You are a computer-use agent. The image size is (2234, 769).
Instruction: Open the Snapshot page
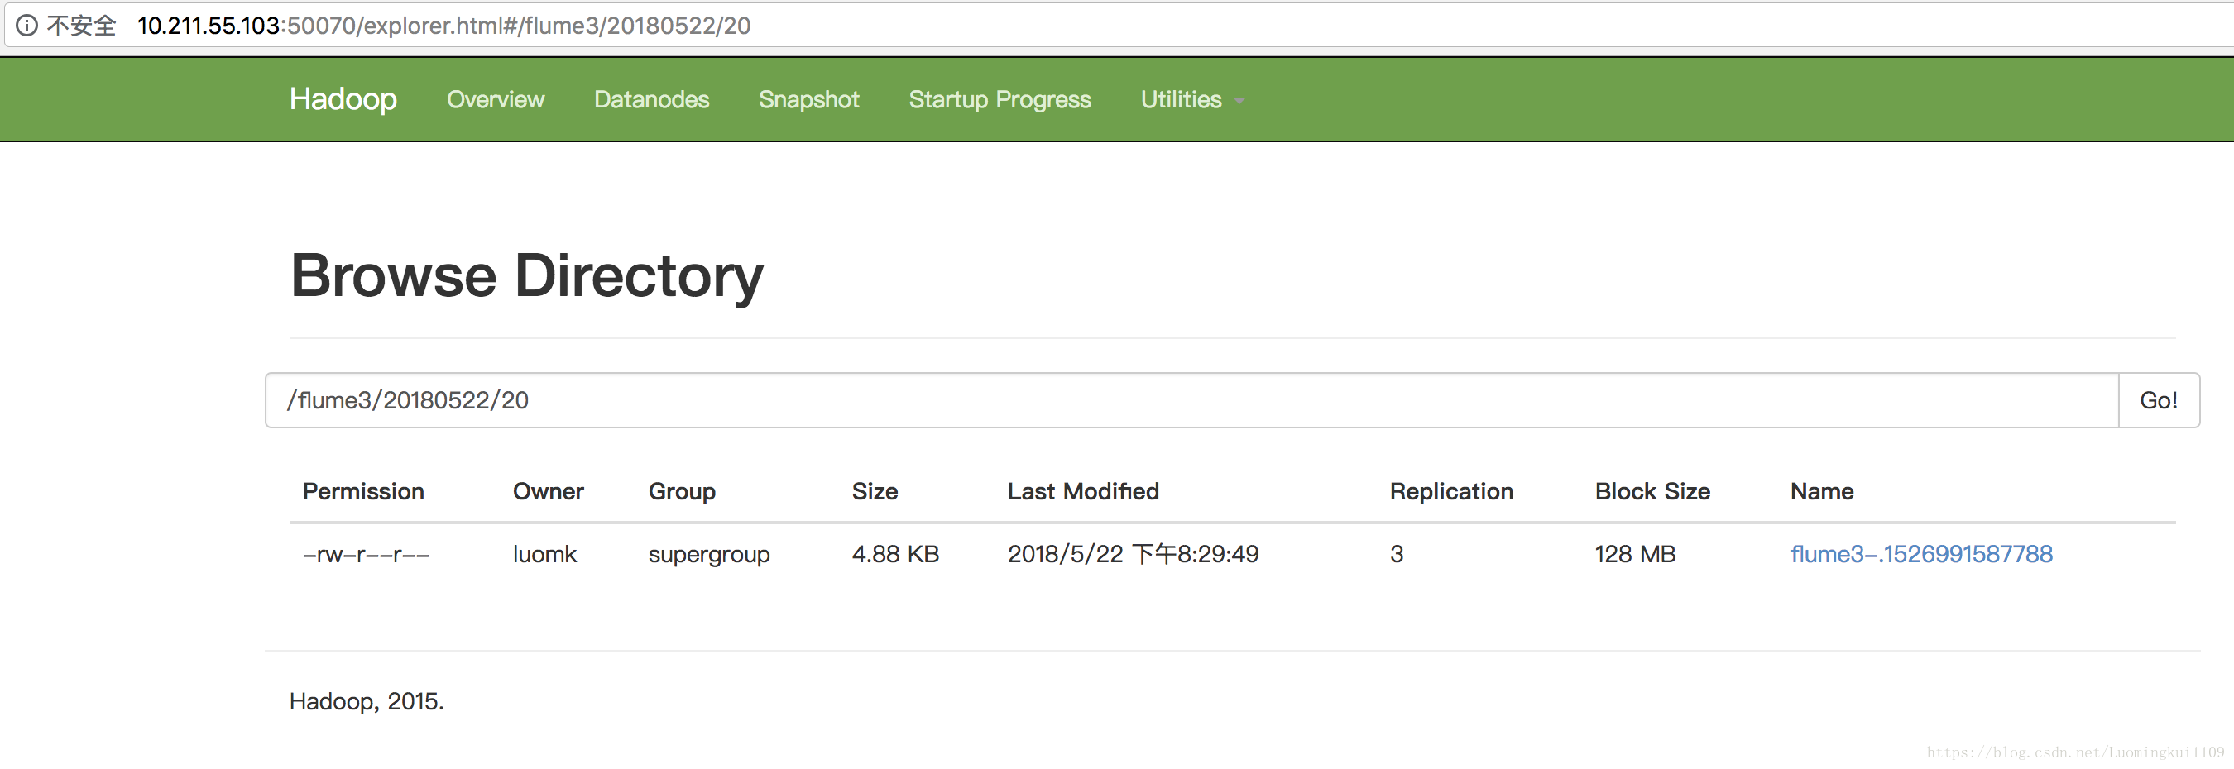[x=808, y=100]
